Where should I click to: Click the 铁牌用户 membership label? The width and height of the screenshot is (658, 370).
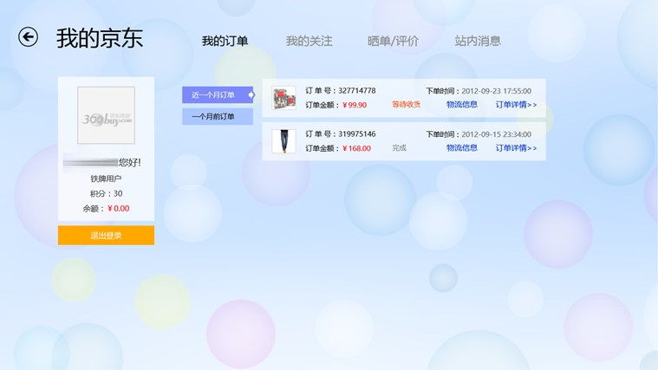pyautogui.click(x=106, y=179)
